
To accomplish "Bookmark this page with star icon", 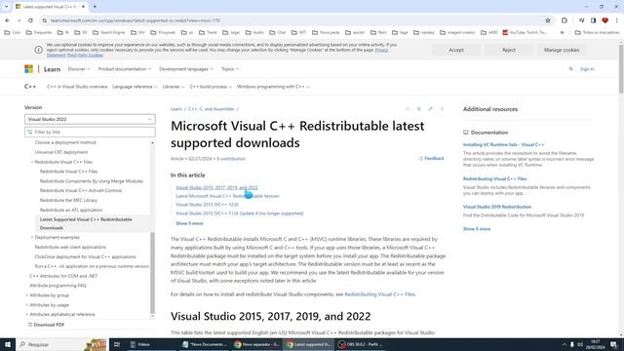I will 548,20.
